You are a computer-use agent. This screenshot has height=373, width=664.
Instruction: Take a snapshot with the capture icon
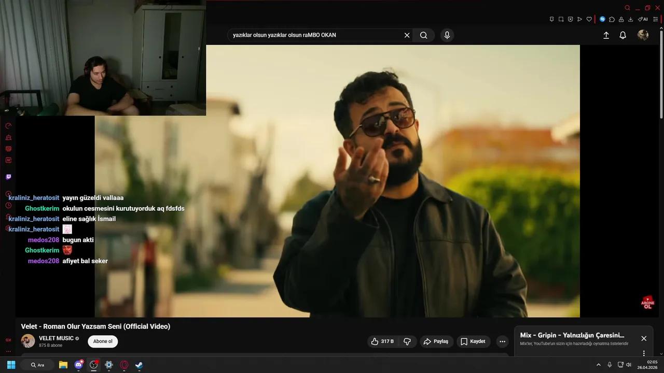coord(561,19)
